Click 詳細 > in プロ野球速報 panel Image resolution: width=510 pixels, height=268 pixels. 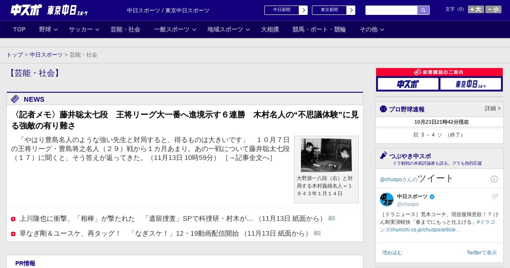pos(493,108)
